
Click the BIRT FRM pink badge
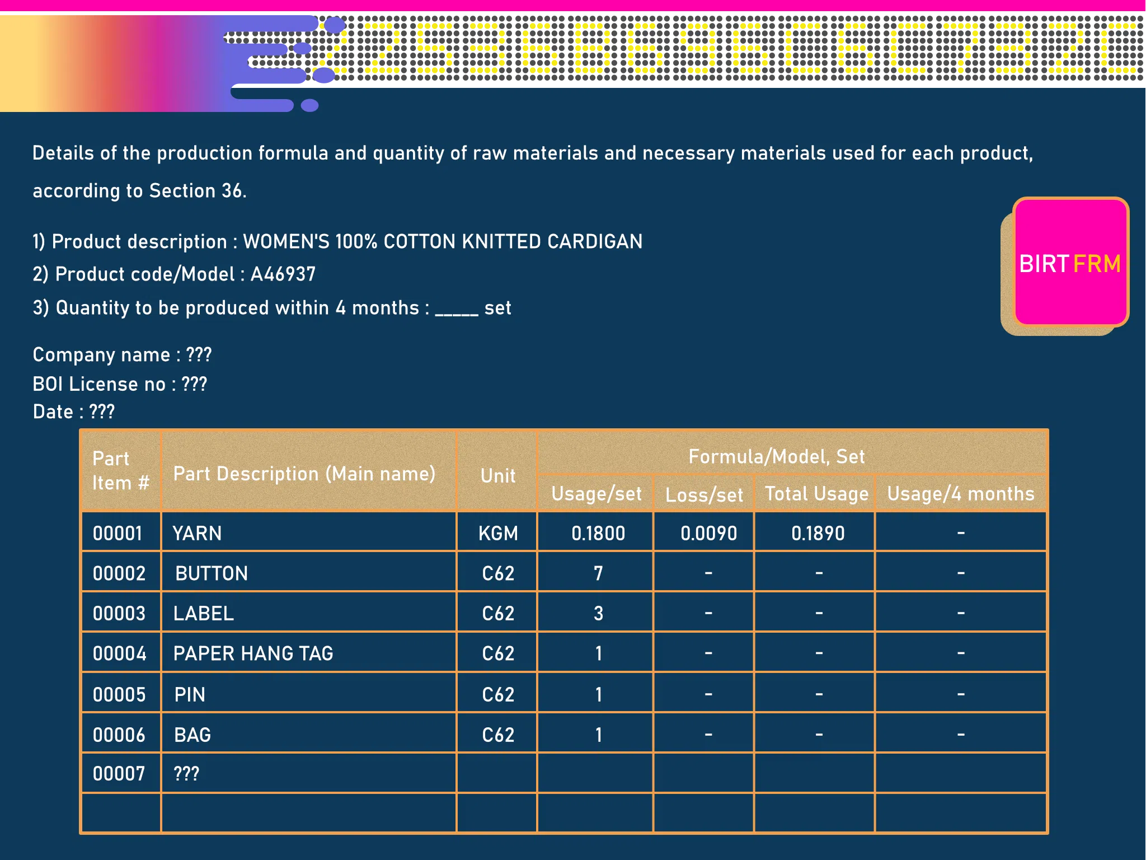[1070, 263]
